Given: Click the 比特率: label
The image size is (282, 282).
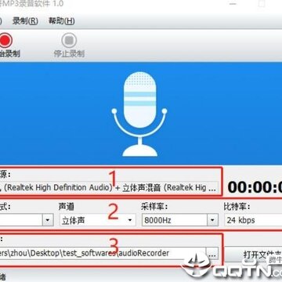Looking at the screenshot, I should (237, 207).
